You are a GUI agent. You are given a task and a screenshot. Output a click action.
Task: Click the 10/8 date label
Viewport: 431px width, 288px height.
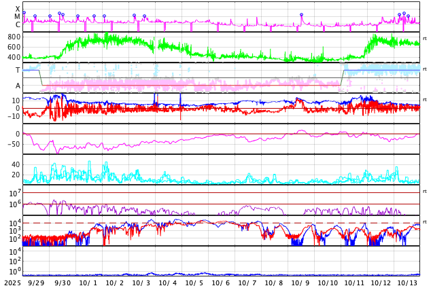tap(274, 282)
